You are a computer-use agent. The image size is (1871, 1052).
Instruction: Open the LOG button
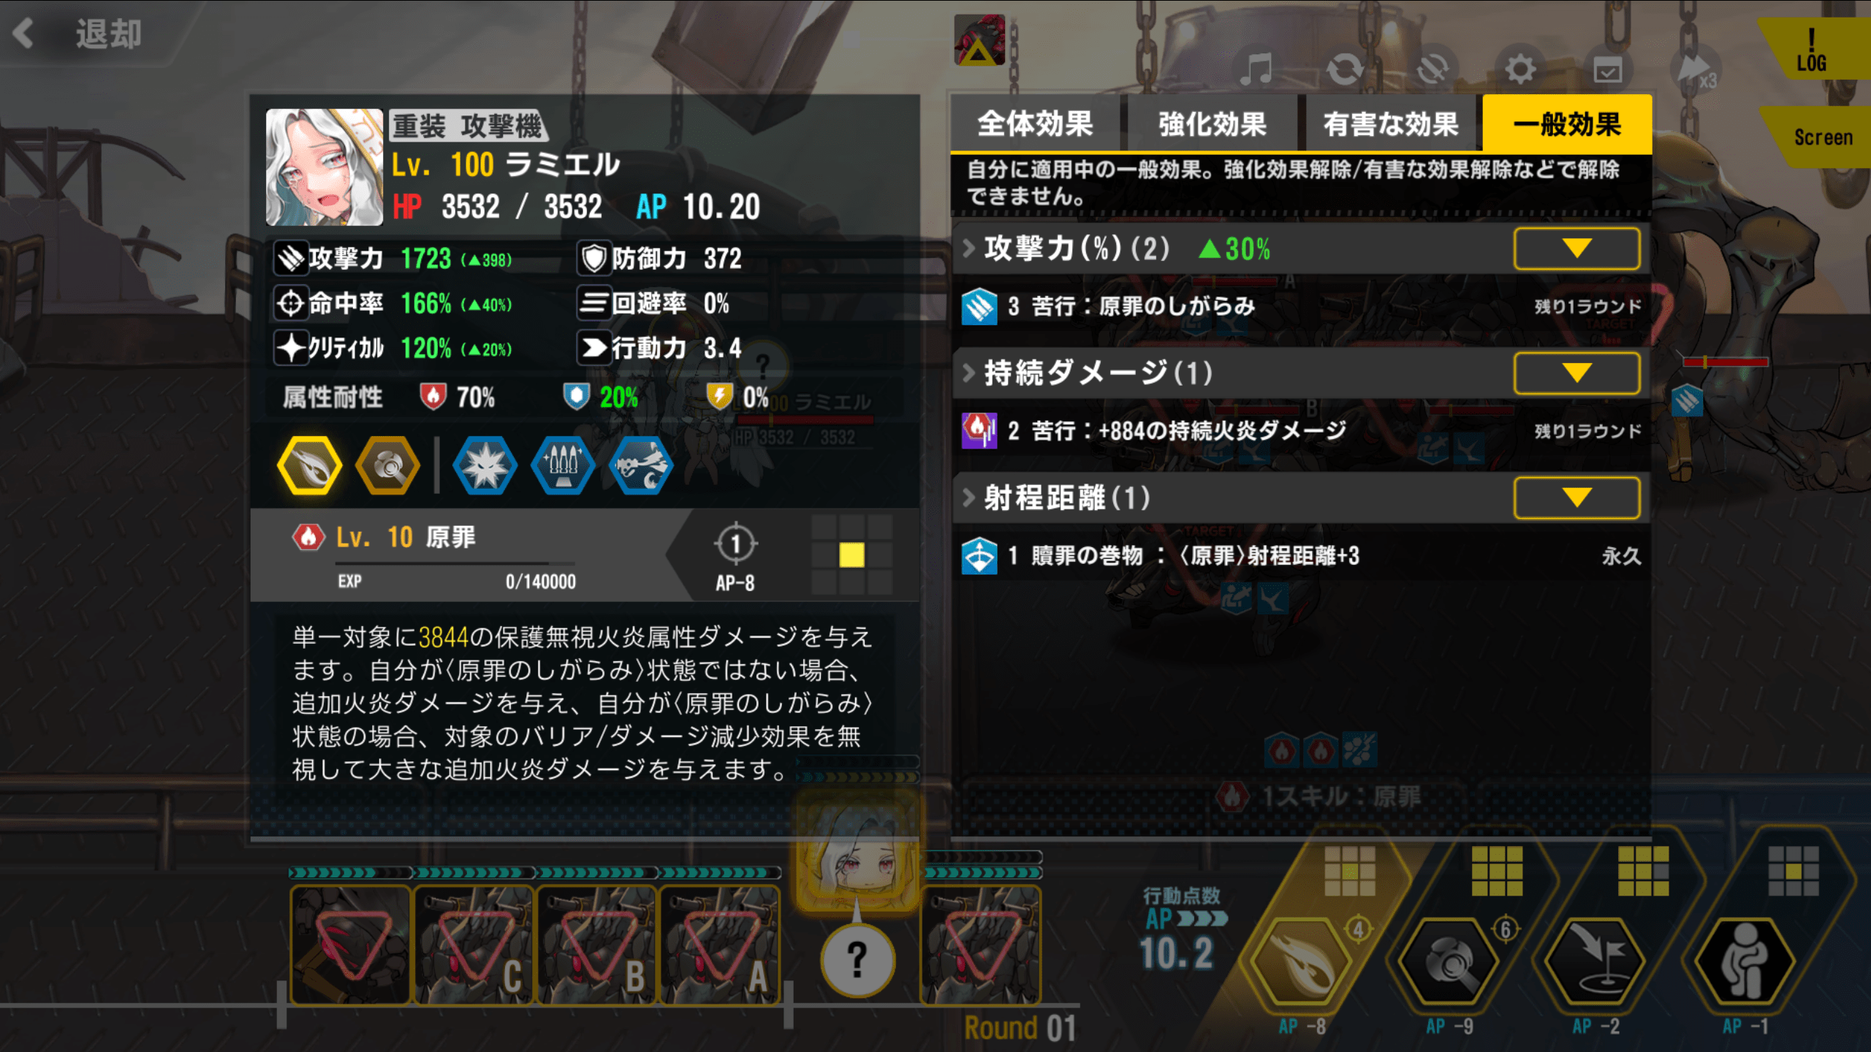(1813, 51)
